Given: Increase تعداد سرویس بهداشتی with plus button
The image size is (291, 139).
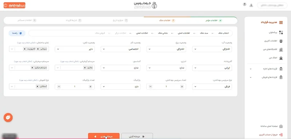Looking at the screenshot, I should click(x=182, y=86).
